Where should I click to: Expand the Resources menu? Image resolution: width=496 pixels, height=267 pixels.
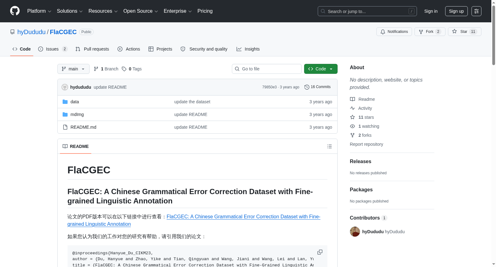[103, 11]
